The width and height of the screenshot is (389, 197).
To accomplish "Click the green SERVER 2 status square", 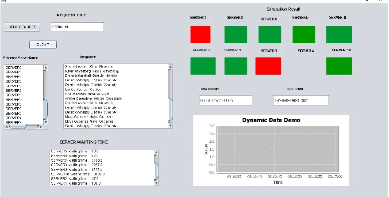I will 236,34.
